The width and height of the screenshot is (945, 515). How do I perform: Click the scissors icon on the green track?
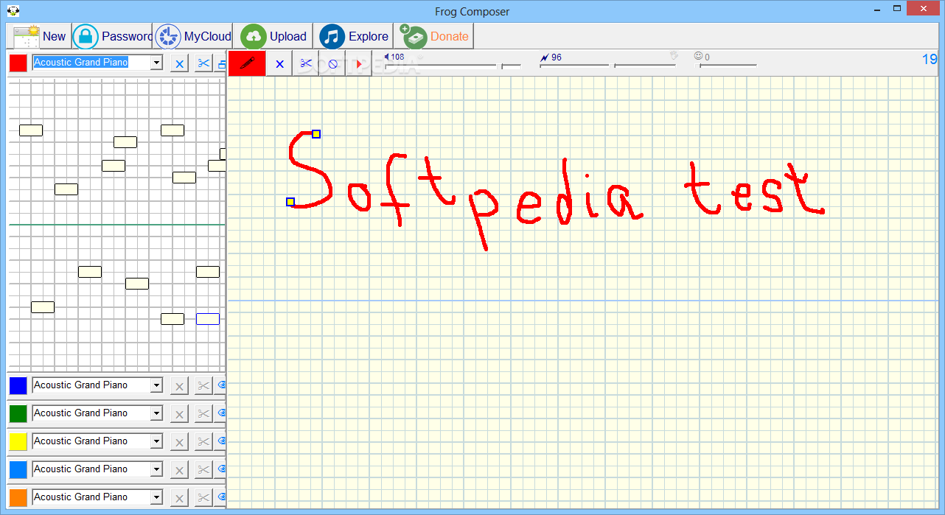coord(203,414)
